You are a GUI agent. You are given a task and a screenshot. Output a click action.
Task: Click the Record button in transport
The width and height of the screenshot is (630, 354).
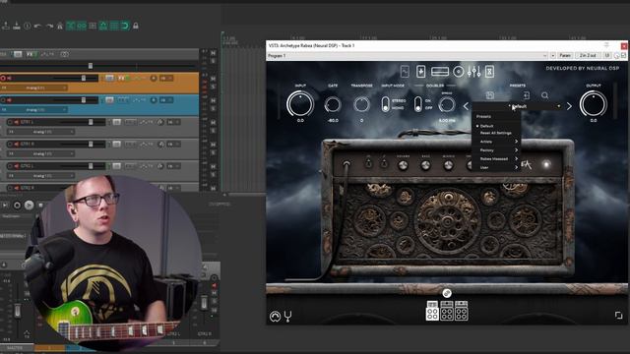[x=17, y=206]
